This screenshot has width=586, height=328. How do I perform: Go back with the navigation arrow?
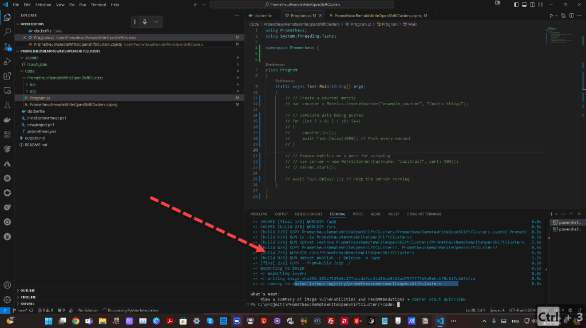click(196, 5)
